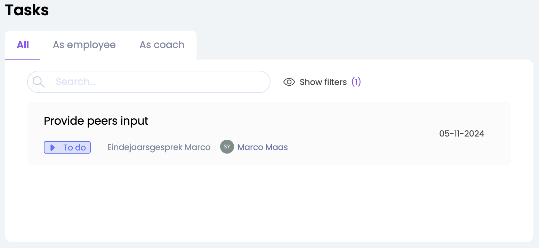Expand filters via Show filters text
This screenshot has height=248, width=539.
click(323, 82)
